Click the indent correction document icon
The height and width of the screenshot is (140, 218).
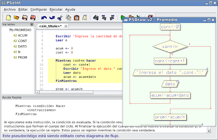coord(85,17)
